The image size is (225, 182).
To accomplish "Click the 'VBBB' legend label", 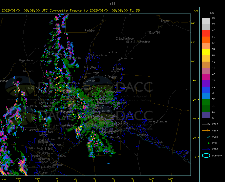I will (215, 149).
